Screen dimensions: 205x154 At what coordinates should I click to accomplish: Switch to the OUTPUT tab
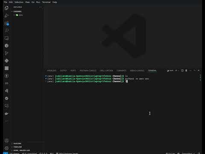click(x=63, y=71)
